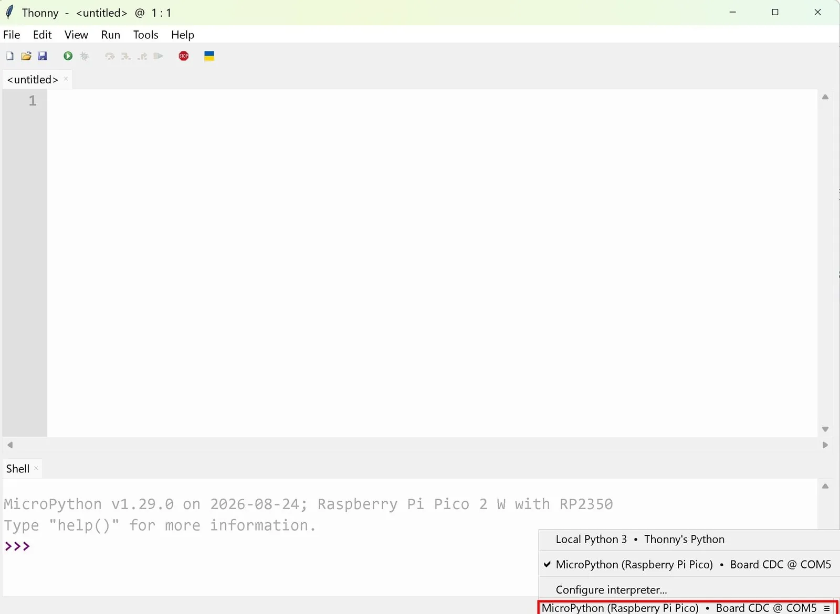Click the Resume toolbar icon

[x=158, y=56]
